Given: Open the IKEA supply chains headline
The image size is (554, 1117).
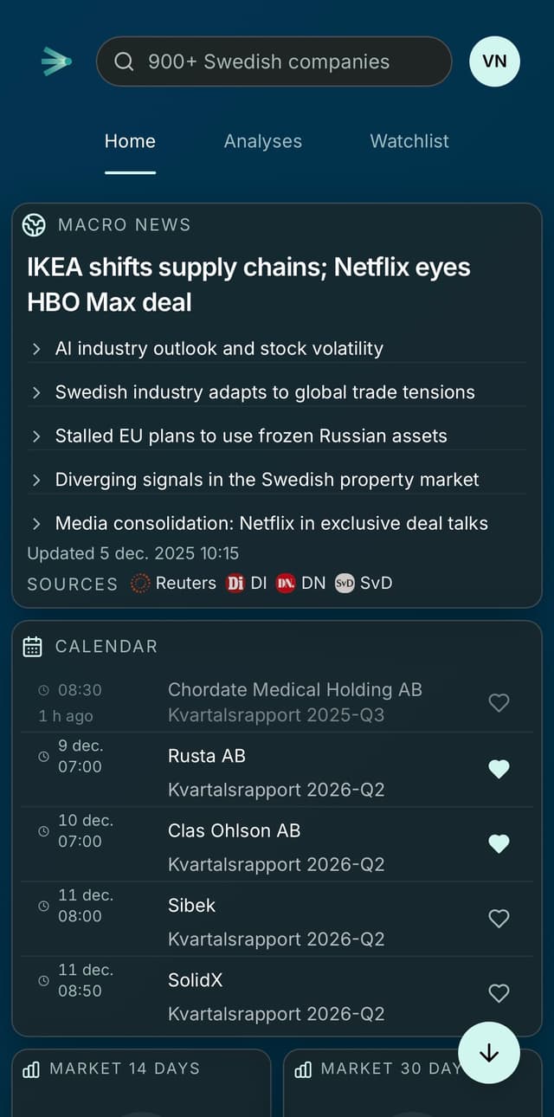Looking at the screenshot, I should click(x=248, y=284).
